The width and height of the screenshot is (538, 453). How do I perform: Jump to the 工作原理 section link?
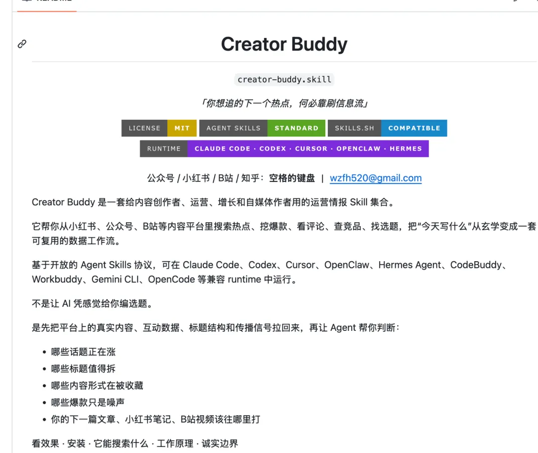point(175,444)
